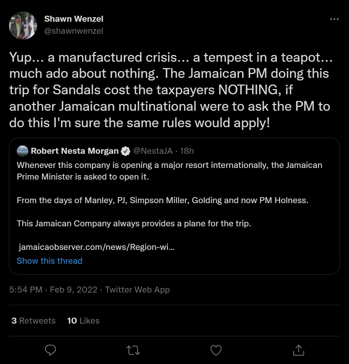
Task: View the 3 Retweets list
Action: click(x=33, y=321)
